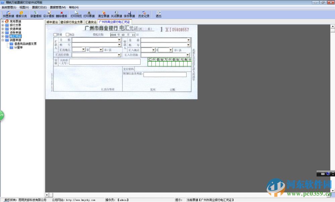Open 票据打印(E) menu

(x=39, y=7)
